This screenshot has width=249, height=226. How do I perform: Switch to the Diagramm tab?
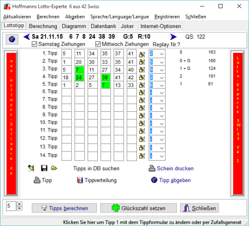74,26
